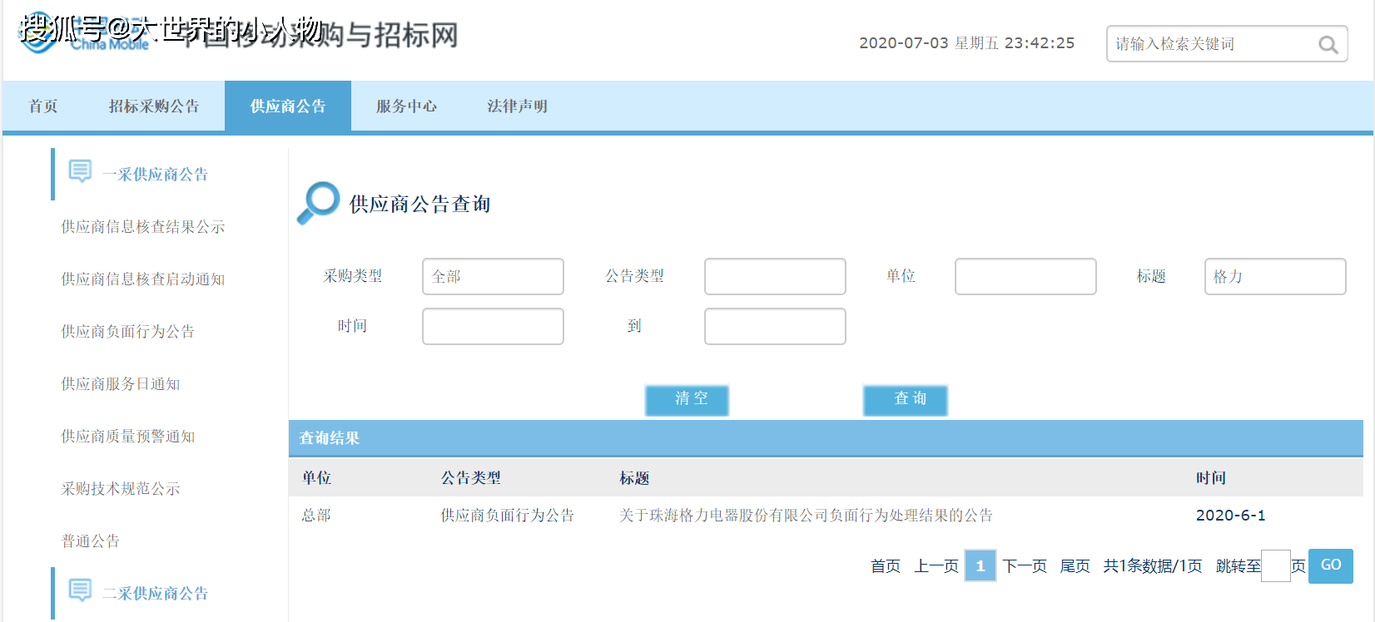Expand the 一采供应商公告 sidebar section
Viewport: 1375px width, 622px height.
(155, 175)
